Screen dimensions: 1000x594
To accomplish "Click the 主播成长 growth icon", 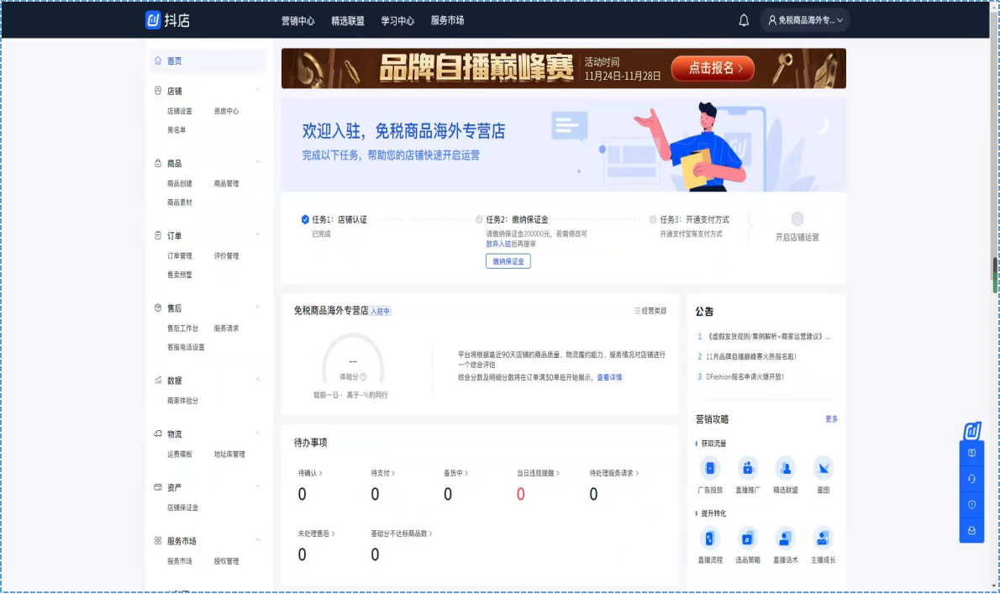I will [822, 540].
